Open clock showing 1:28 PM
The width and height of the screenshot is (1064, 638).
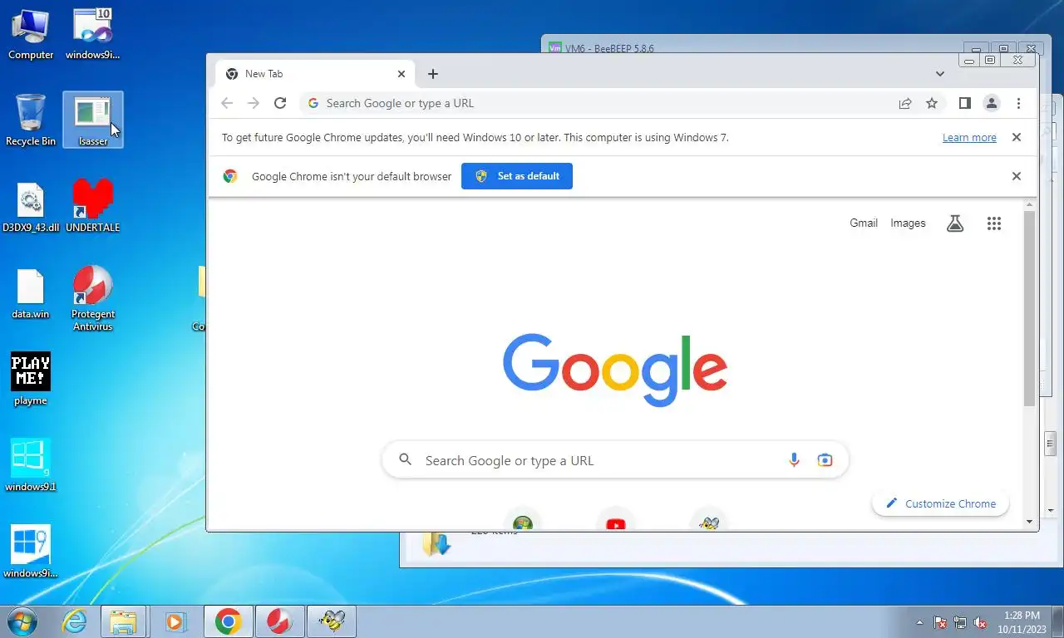point(1022,622)
